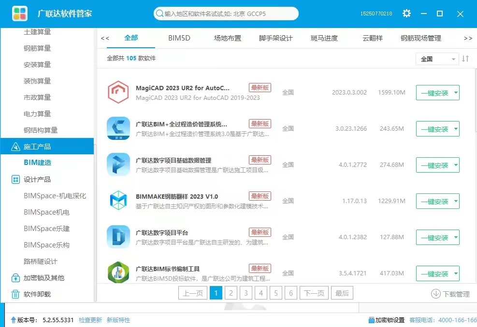Switch to the 场地布置 tab
The image size is (477, 327).
pyautogui.click(x=228, y=38)
